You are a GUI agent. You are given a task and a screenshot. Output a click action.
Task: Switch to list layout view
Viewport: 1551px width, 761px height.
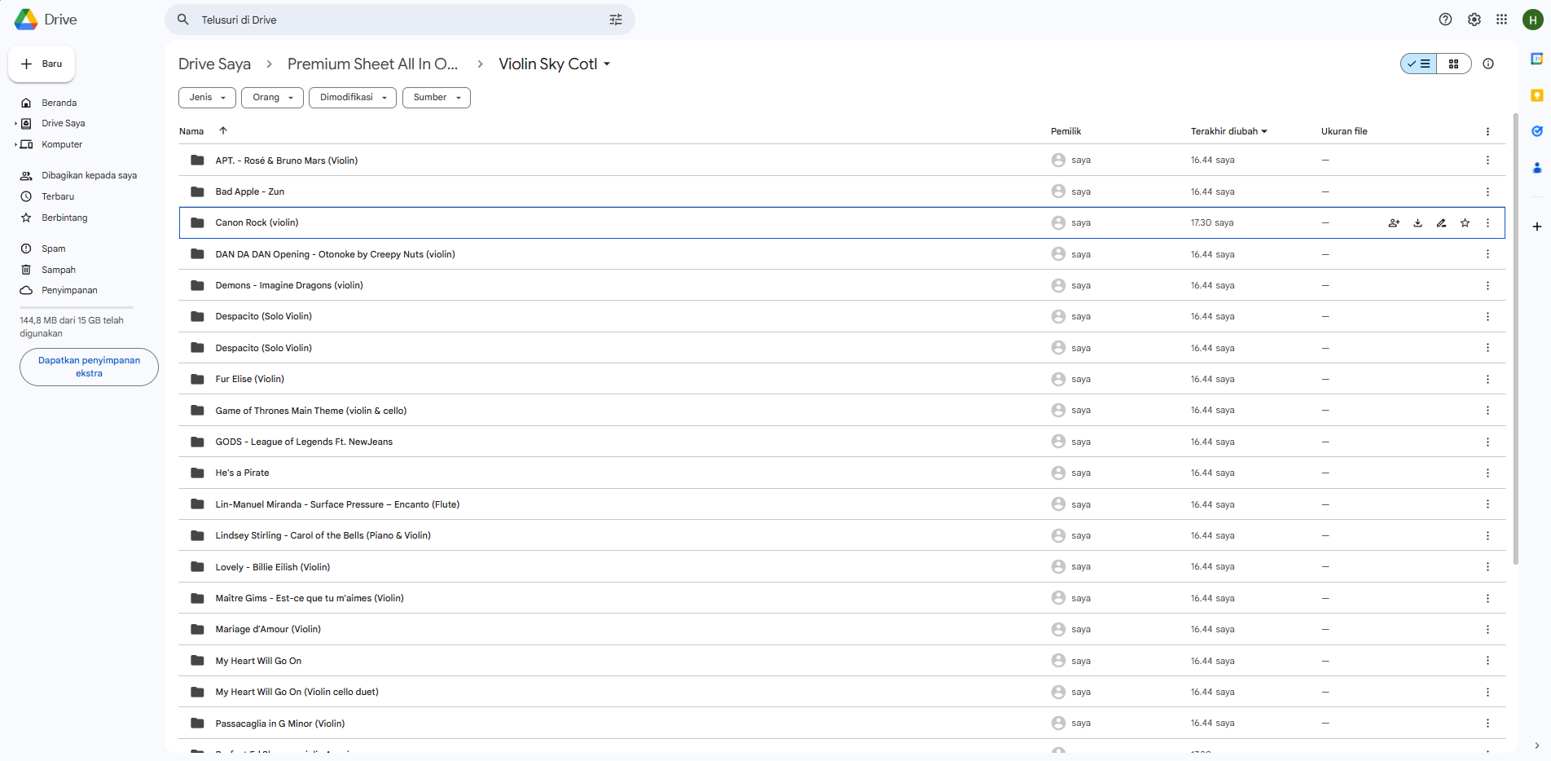tap(1419, 64)
